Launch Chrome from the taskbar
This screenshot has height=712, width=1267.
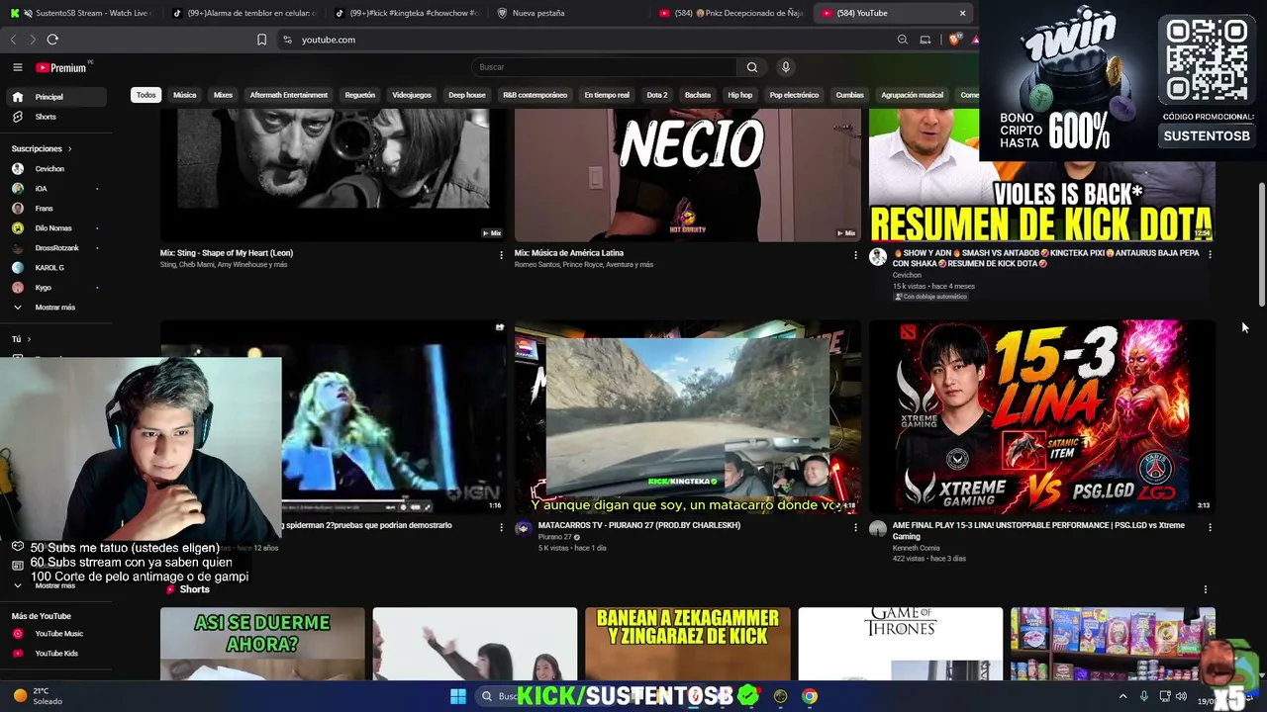coord(810,696)
